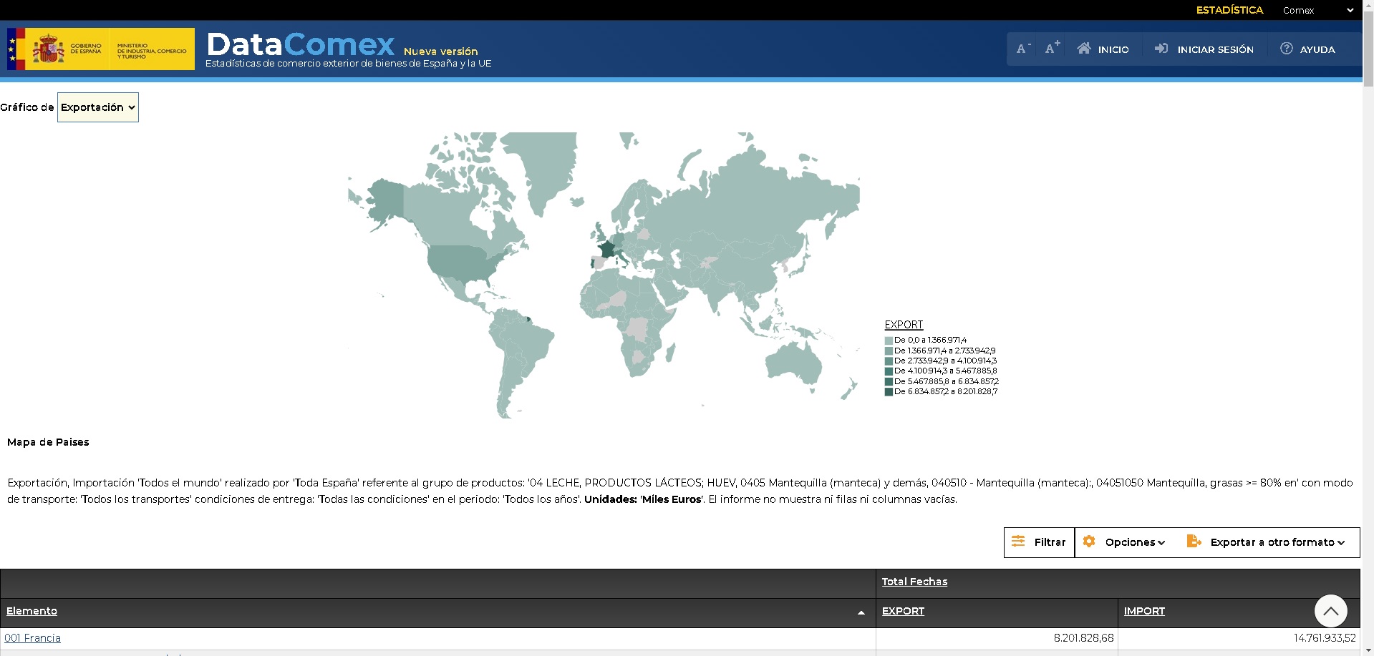Select the INICIO home icon
This screenshot has width=1374, height=656.
tap(1085, 48)
